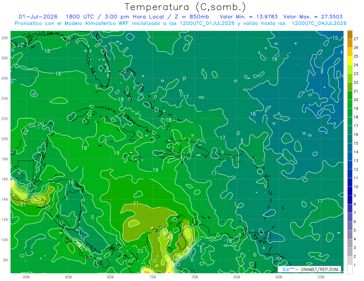Click the "30N" latitude label

click(5, 38)
